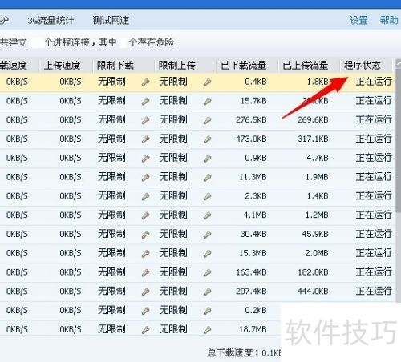Select the 444.0KB uploaded traffic cell
This screenshot has width=401, height=362.
coord(313,292)
